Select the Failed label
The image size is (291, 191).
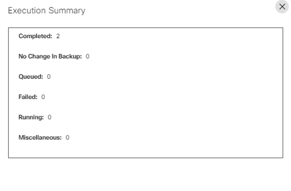pyautogui.click(x=28, y=97)
